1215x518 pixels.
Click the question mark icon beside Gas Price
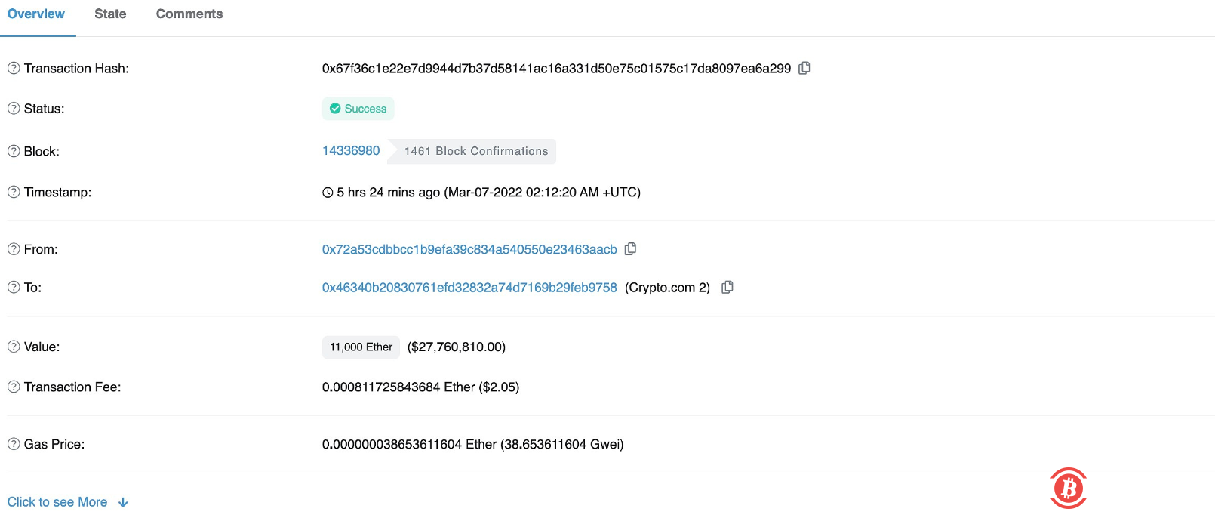click(x=12, y=444)
